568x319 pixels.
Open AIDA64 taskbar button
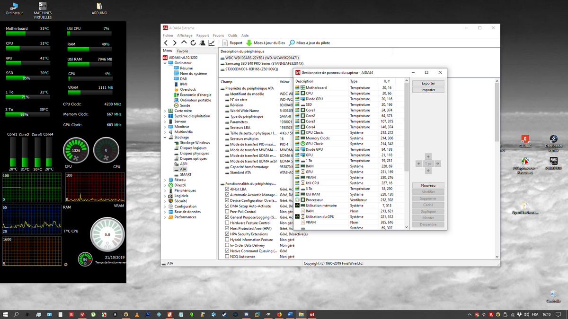pyautogui.click(x=312, y=314)
